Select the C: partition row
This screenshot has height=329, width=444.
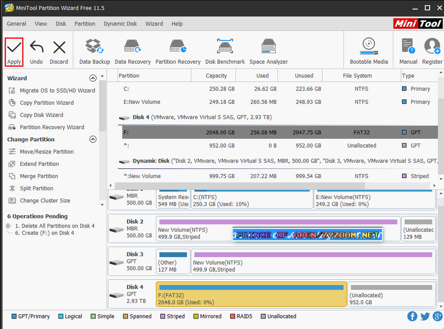280,89
